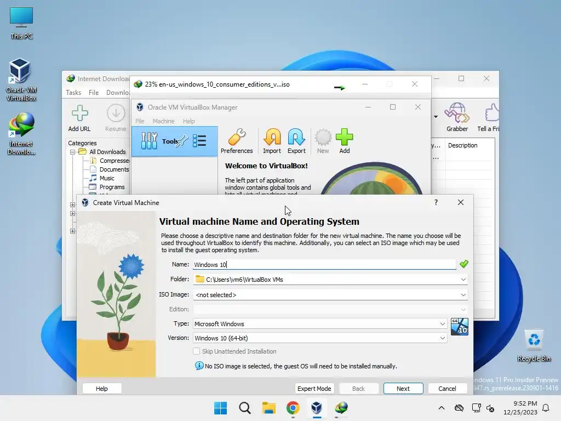Switch to Expert Mode
The width and height of the screenshot is (561, 421).
coord(314,389)
